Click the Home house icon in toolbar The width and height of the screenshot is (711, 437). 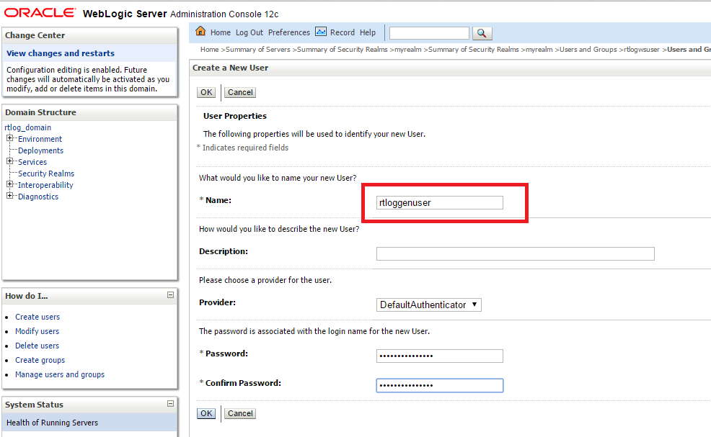coord(200,32)
